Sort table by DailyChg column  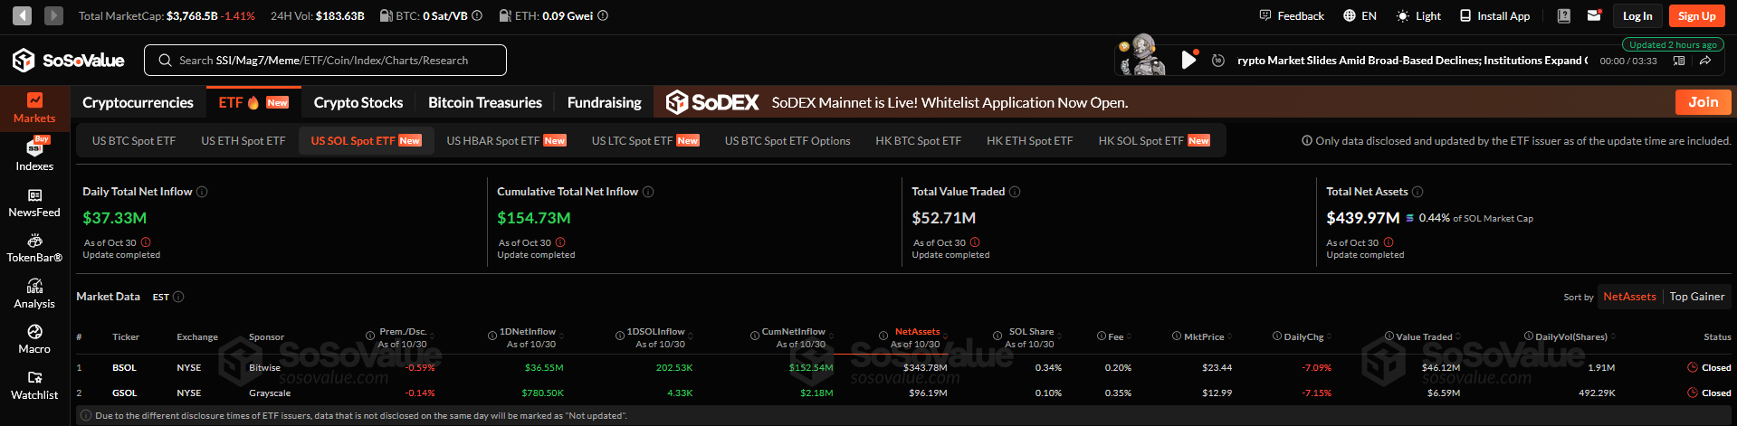pyautogui.click(x=1303, y=336)
